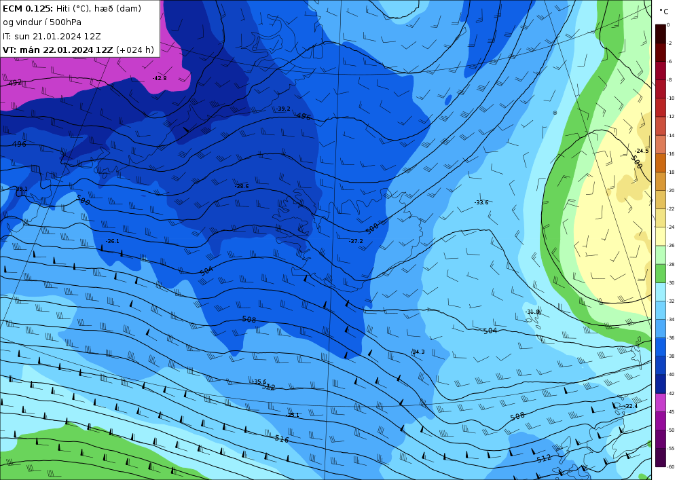Click the 0 legend tick label

click(669, 24)
